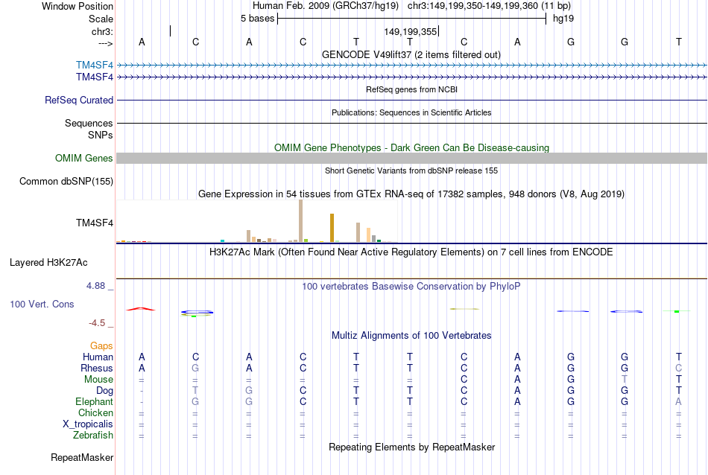Click the GTEx Gene Expression track title

click(x=411, y=194)
